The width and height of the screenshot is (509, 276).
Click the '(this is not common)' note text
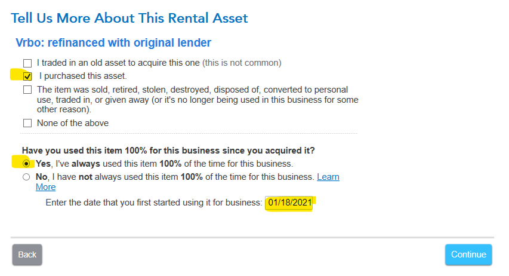tap(242, 63)
